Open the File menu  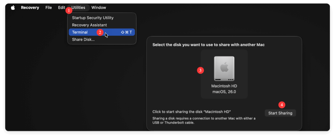49,8
